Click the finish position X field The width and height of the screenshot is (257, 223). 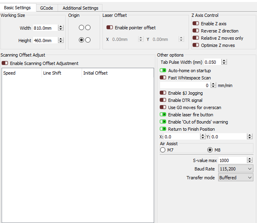pyautogui.click(x=182, y=137)
